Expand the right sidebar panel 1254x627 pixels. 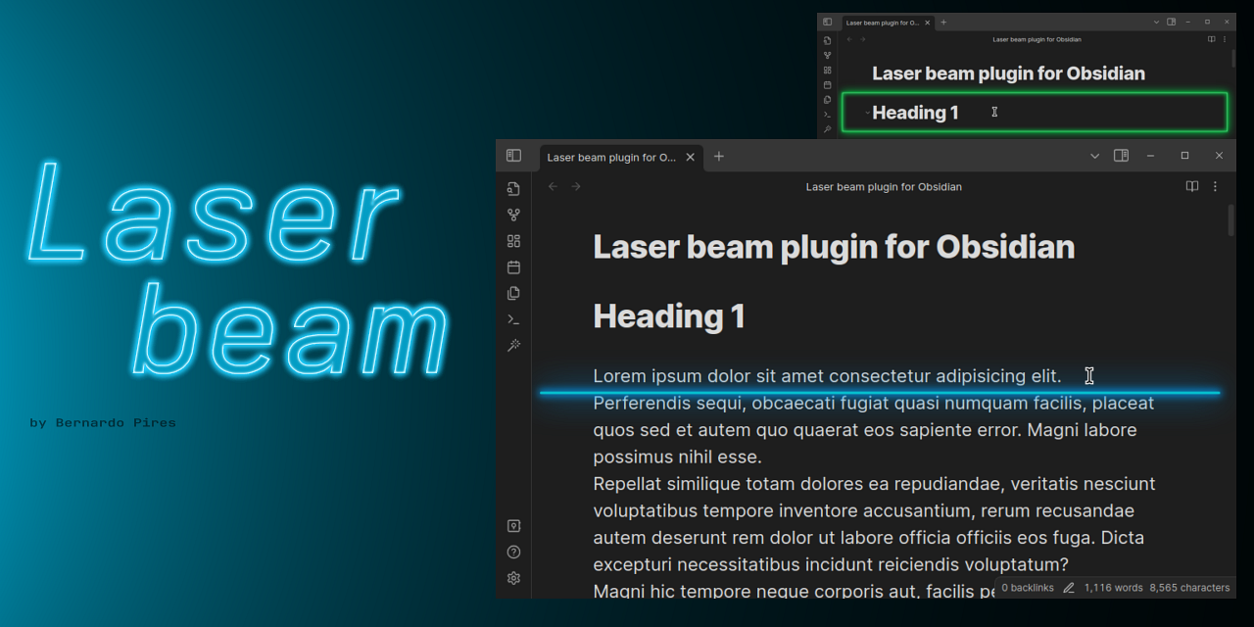[x=1121, y=155]
